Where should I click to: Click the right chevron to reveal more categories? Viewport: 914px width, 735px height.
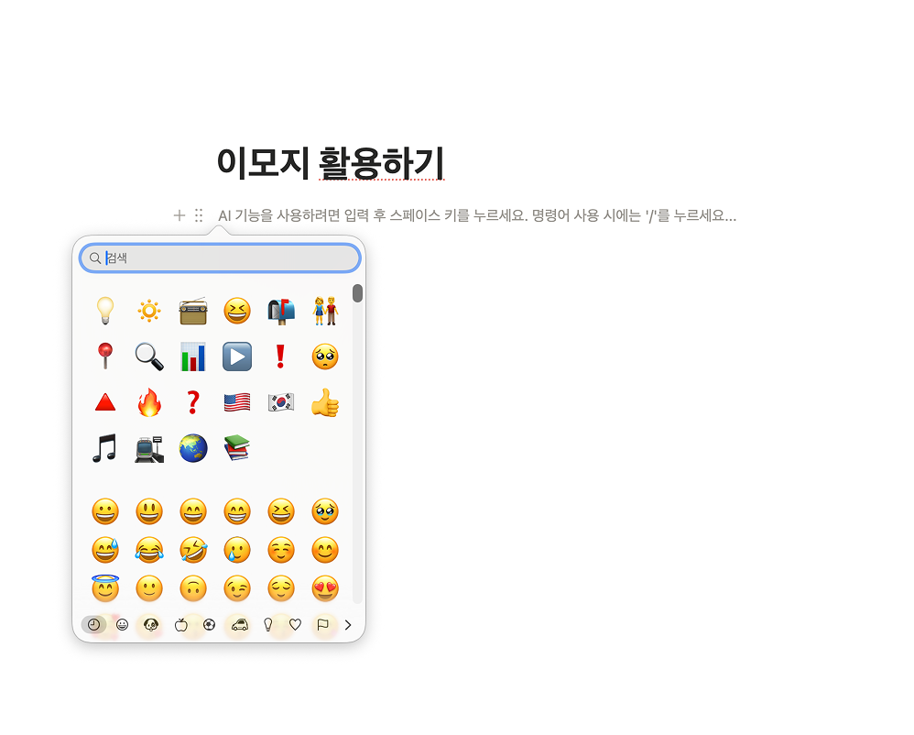click(x=349, y=624)
